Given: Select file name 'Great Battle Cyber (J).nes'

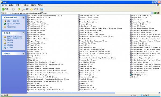Looking at the screenshot, I should pos(90,71).
